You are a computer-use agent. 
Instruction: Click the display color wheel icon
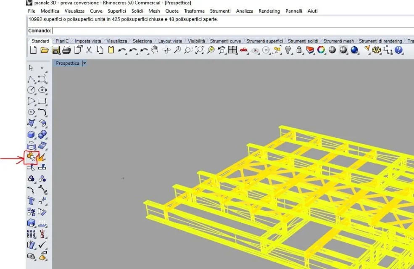(320, 50)
